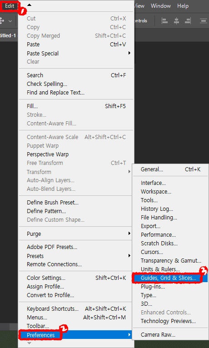Image resolution: width=209 pixels, height=348 pixels.
Task: Expand the Presets submenu
Action: tap(76, 256)
